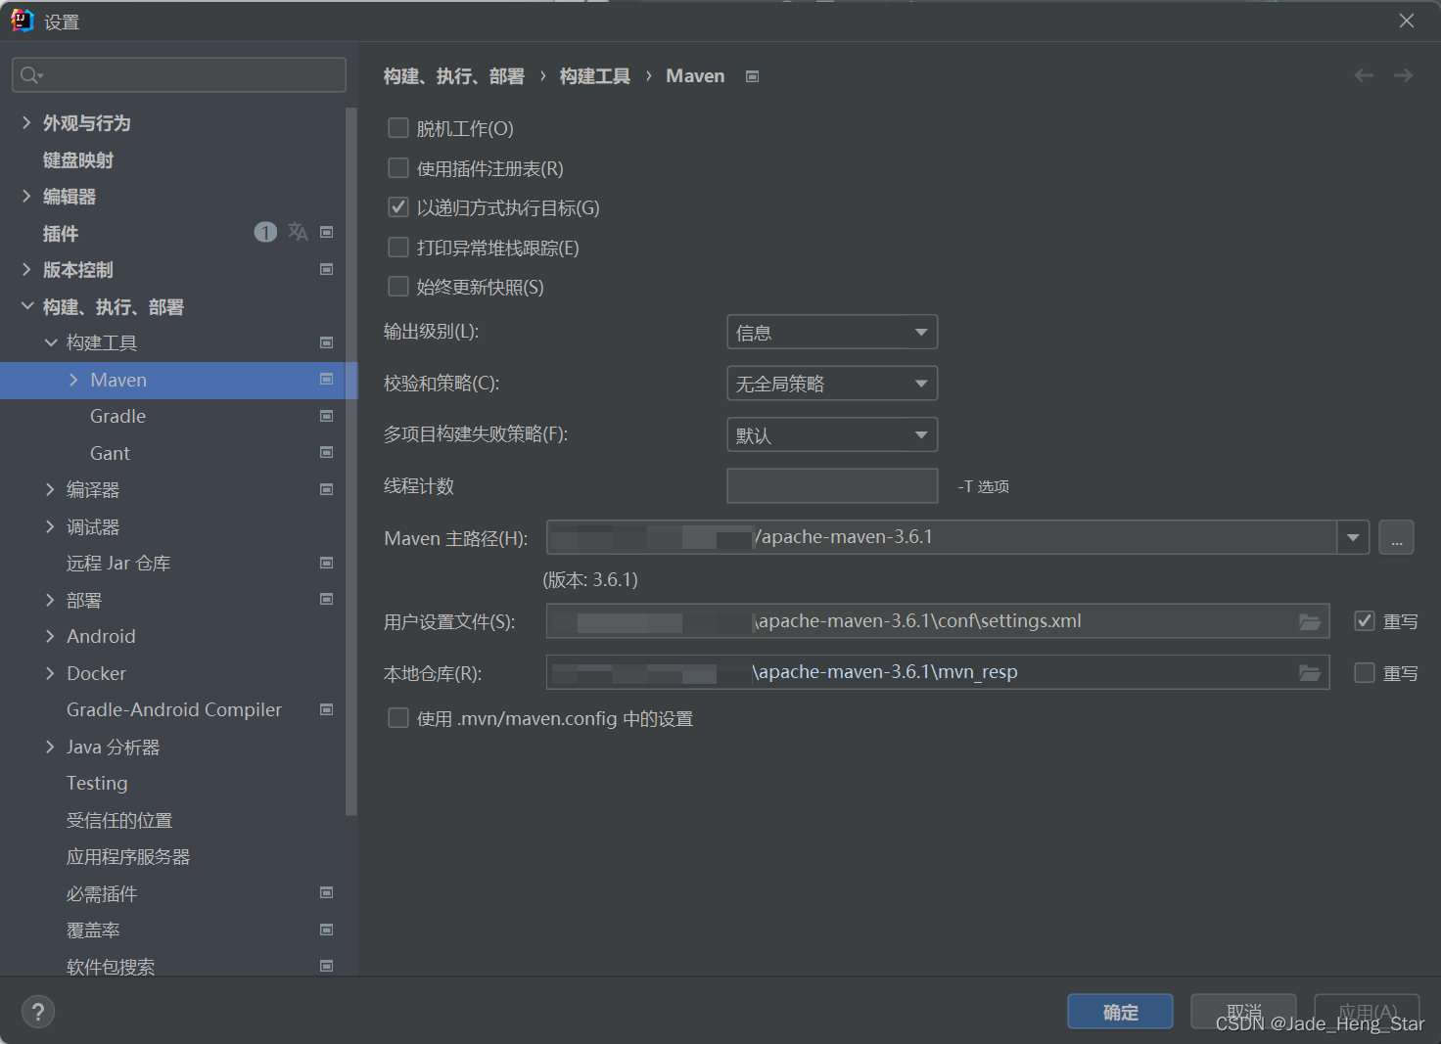Enable 使用 .mvn/maven.config 中的设置 checkbox
This screenshot has width=1441, height=1044.
click(x=398, y=718)
